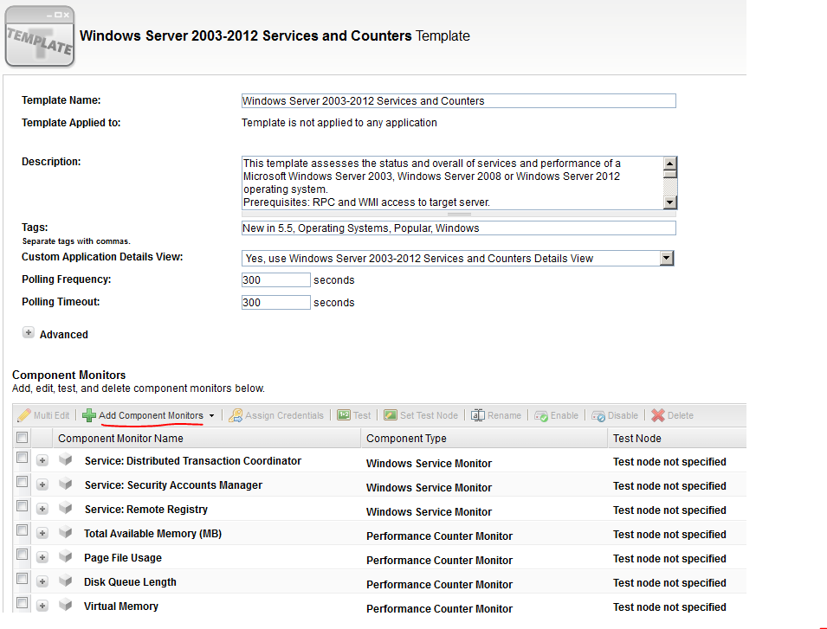The height and width of the screenshot is (629, 827).
Task: Click the Enable toolbar icon
Action: tap(541, 415)
